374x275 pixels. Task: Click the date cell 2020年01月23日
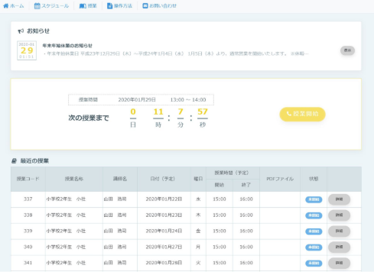[164, 215]
